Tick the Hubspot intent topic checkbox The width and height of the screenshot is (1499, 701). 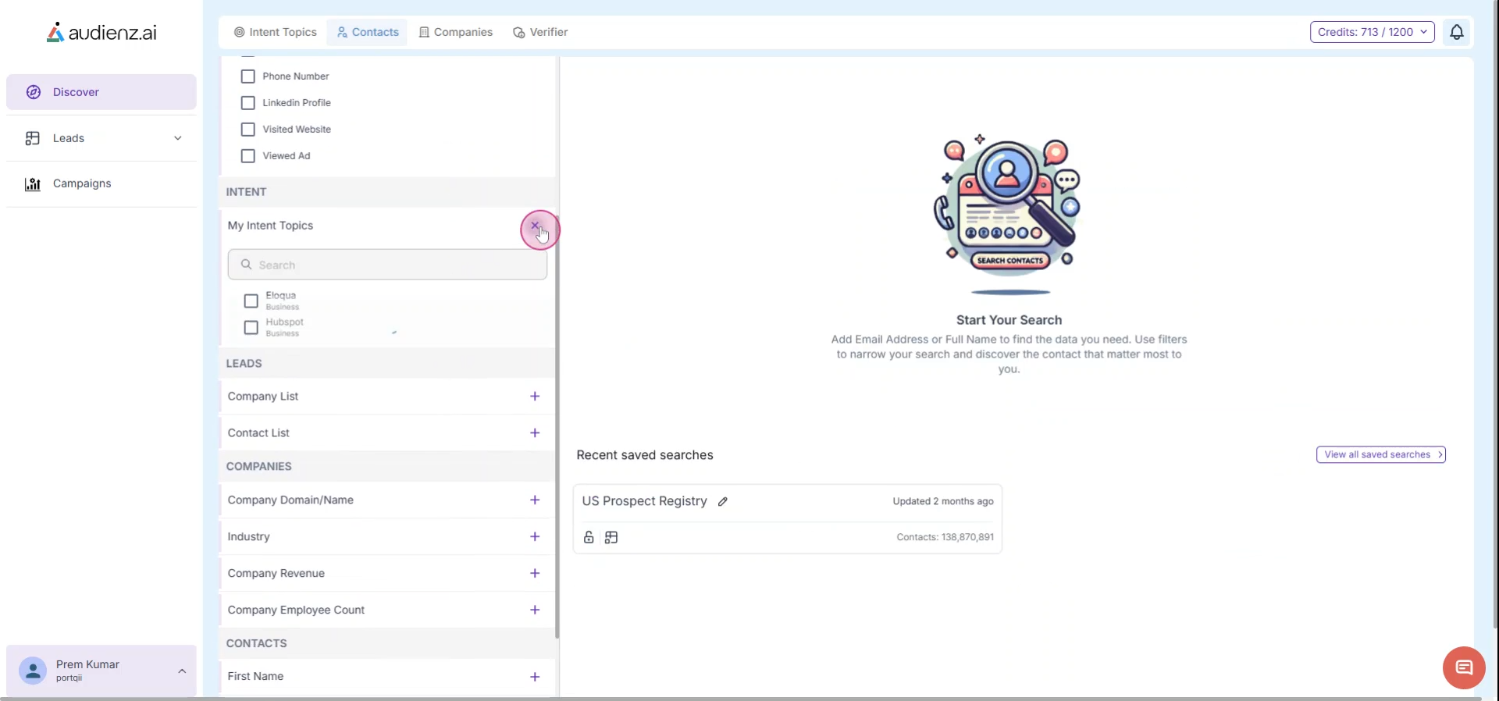pos(251,328)
